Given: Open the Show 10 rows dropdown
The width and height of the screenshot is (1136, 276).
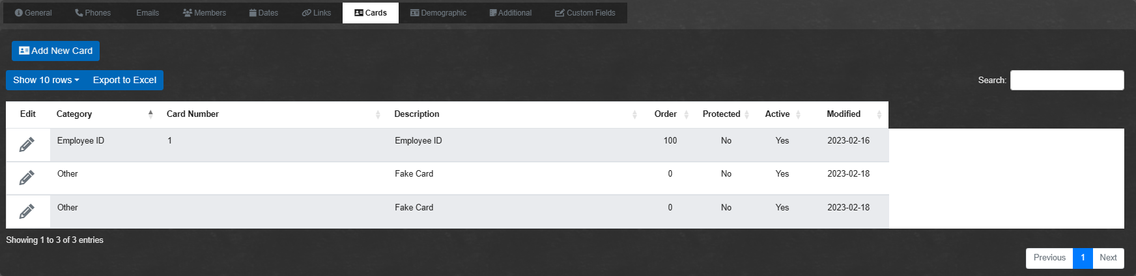Looking at the screenshot, I should pyautogui.click(x=46, y=80).
